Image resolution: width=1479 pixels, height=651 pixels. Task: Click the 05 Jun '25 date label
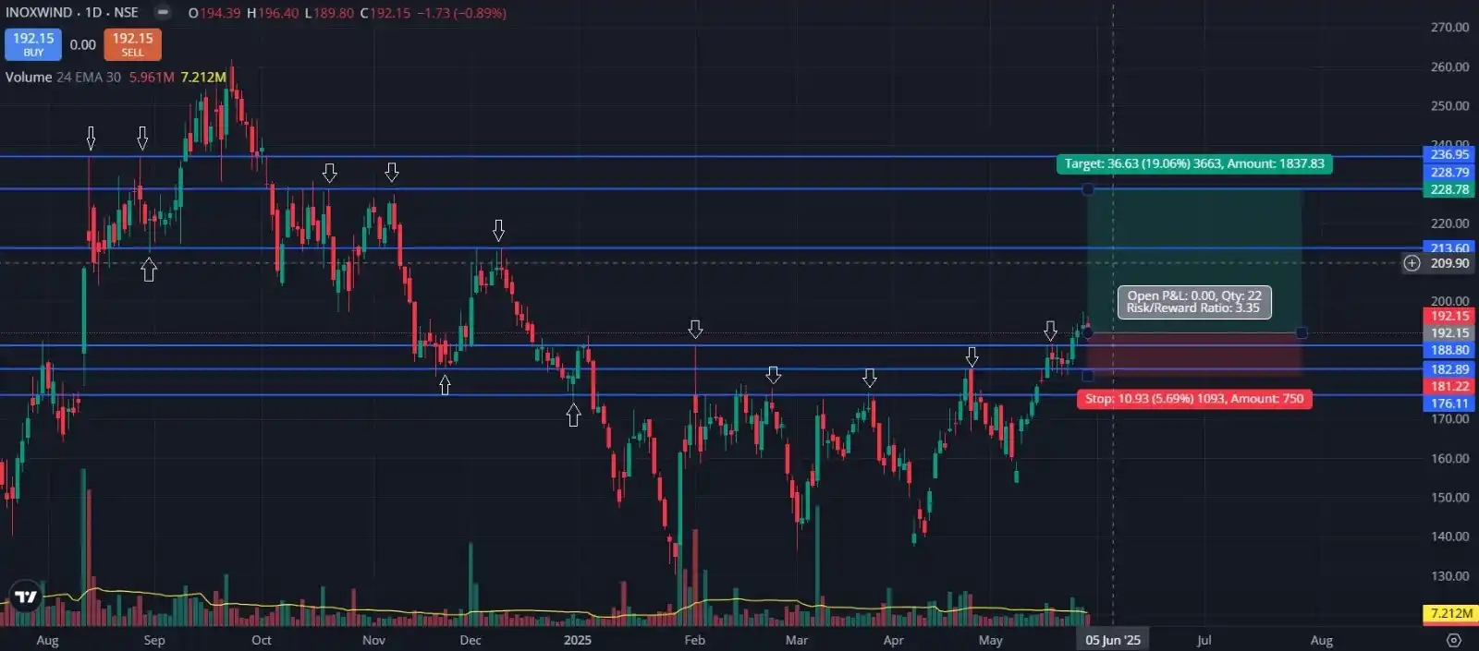coord(1113,640)
